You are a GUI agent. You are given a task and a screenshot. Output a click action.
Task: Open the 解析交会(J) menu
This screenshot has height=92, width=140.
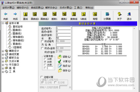(51, 8)
